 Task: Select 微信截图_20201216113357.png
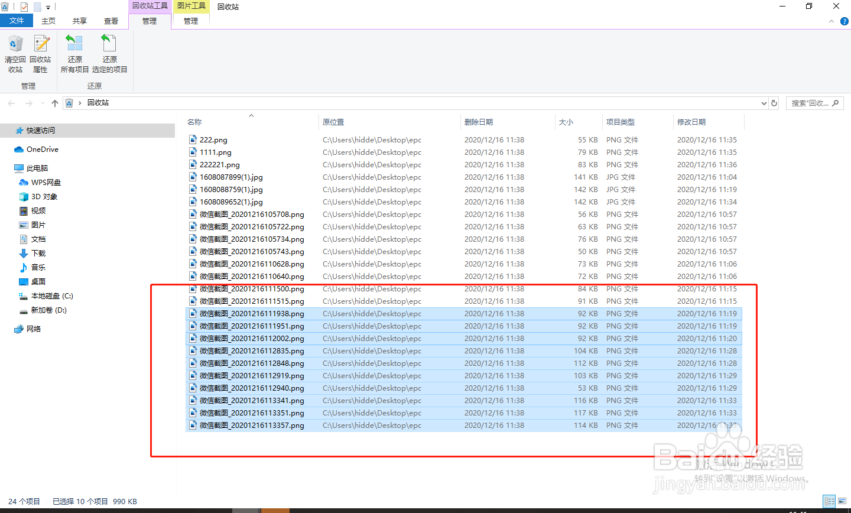(252, 426)
